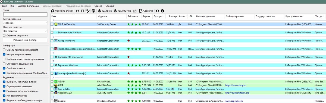Click the Камера Windows app icon

(56, 41)
